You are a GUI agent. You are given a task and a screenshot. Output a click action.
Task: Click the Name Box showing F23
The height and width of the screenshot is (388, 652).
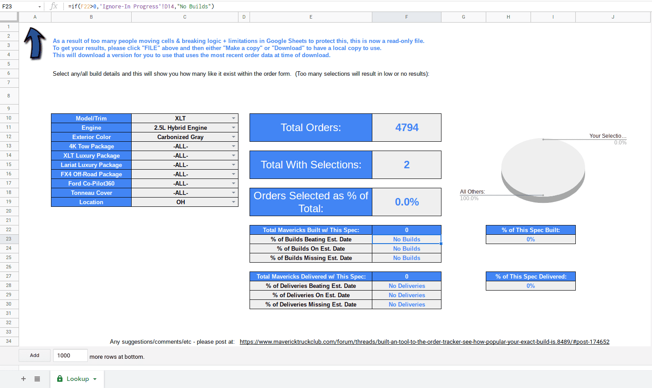pos(19,6)
